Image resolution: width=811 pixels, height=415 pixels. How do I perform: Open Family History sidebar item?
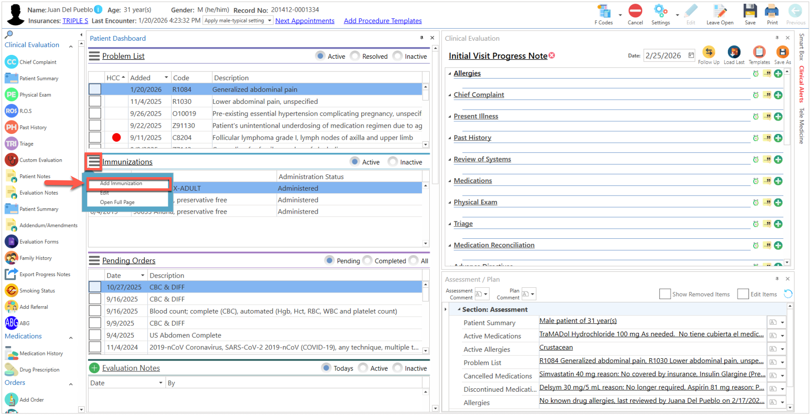28,258
